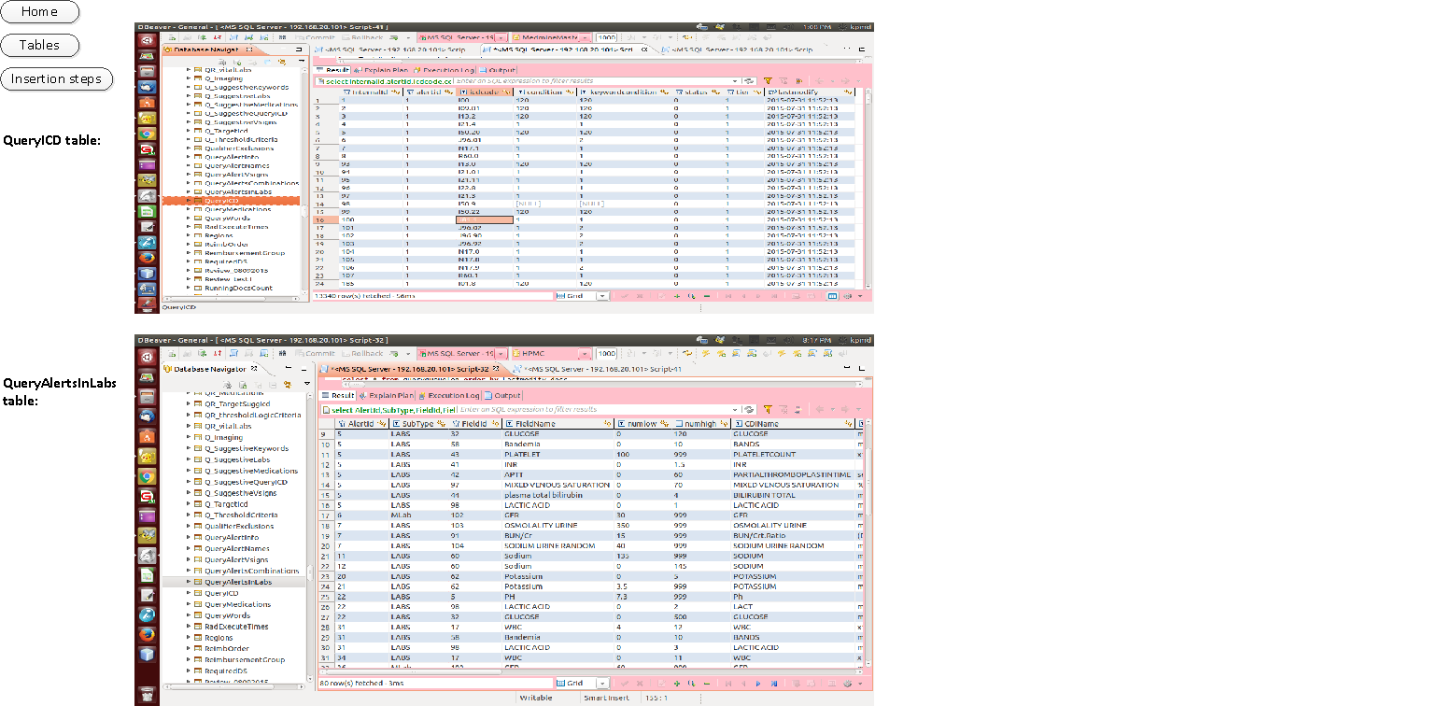This screenshot has width=1440, height=706.
Task: Click the Home button
Action: [x=40, y=12]
